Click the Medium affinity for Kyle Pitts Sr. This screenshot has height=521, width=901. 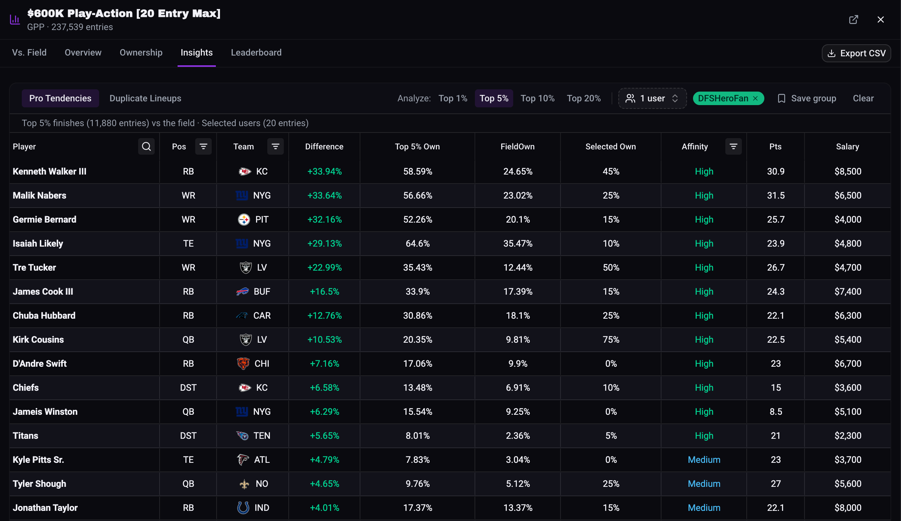point(704,460)
